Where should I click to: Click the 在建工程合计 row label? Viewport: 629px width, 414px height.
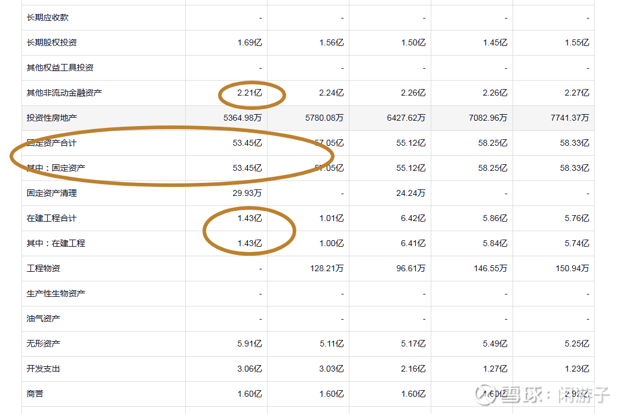(x=51, y=219)
